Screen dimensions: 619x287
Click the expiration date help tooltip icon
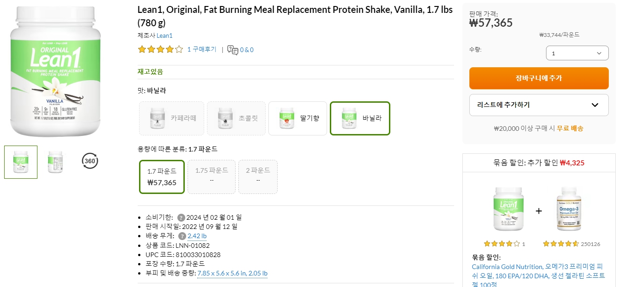(x=182, y=217)
